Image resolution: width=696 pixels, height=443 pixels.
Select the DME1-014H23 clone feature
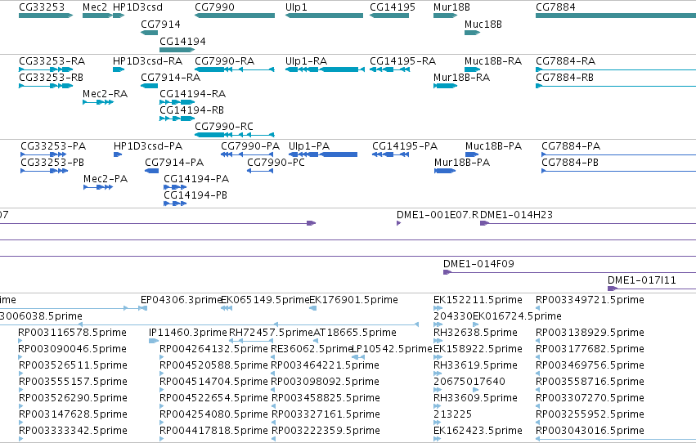click(x=588, y=223)
